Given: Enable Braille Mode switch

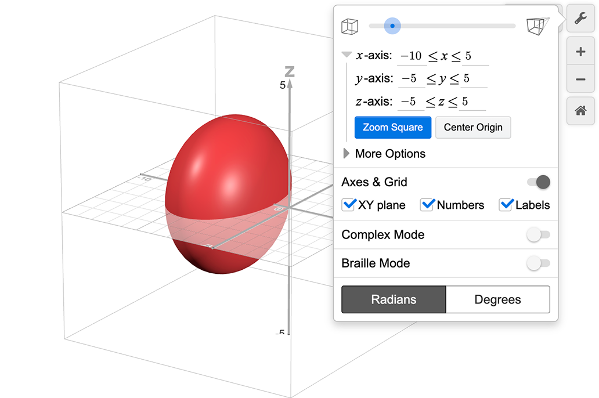Looking at the screenshot, I should pos(538,263).
